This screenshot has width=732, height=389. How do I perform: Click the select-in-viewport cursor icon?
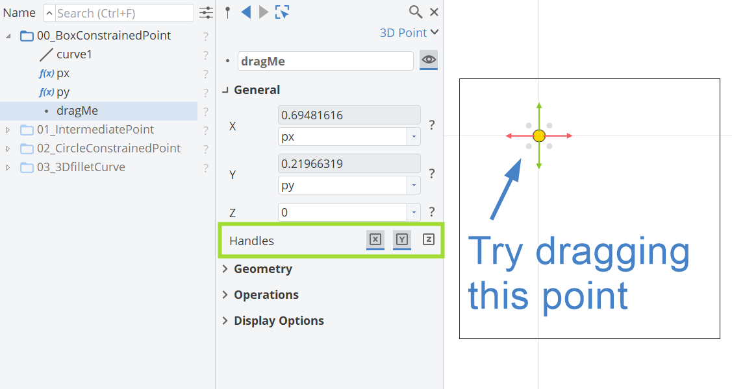[x=282, y=12]
